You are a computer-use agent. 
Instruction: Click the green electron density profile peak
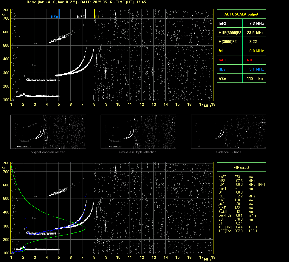pos(85,228)
